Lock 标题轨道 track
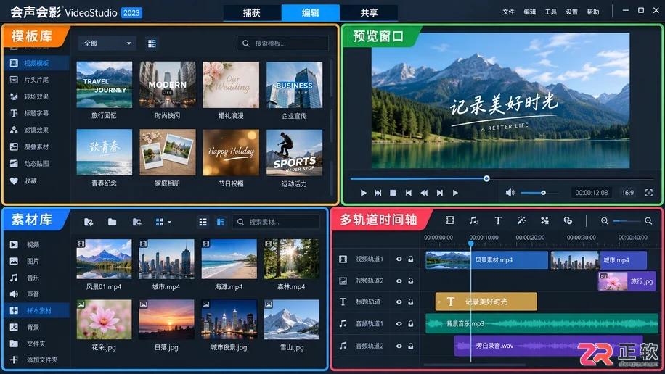Image resolution: width=665 pixels, height=374 pixels. 410,302
